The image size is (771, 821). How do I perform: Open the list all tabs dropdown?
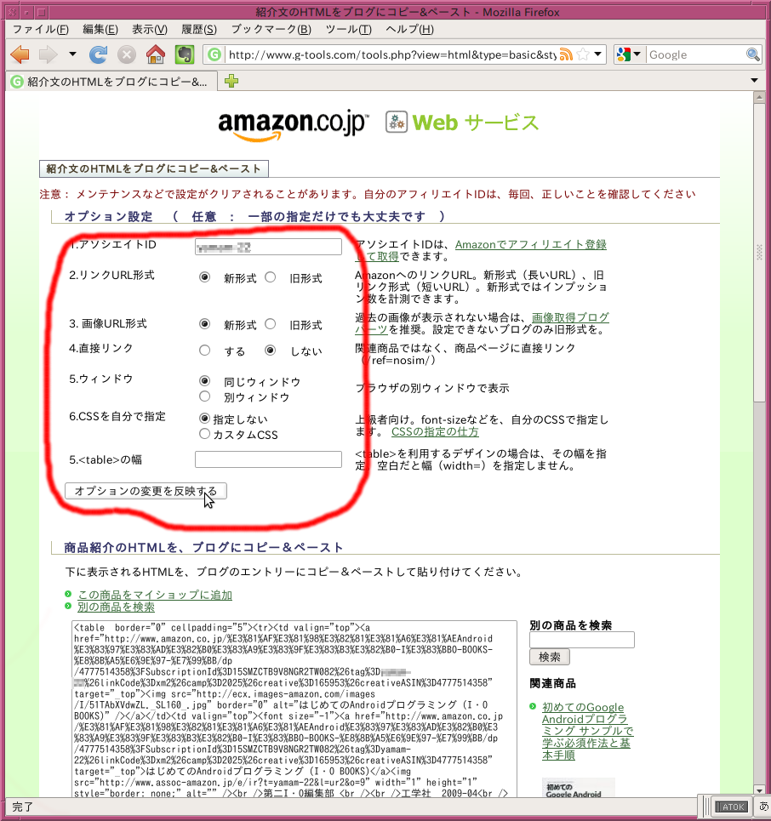[754, 81]
